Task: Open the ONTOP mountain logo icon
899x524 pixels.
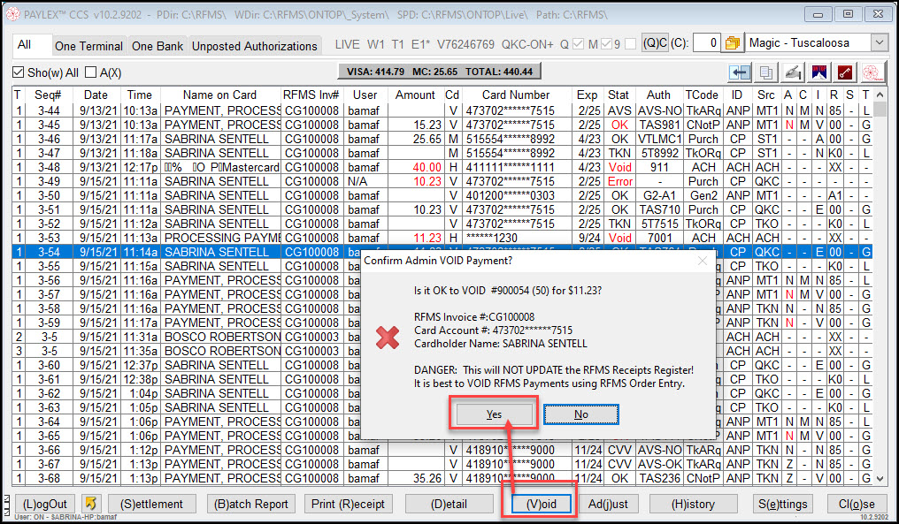Action: pyautogui.click(x=819, y=72)
